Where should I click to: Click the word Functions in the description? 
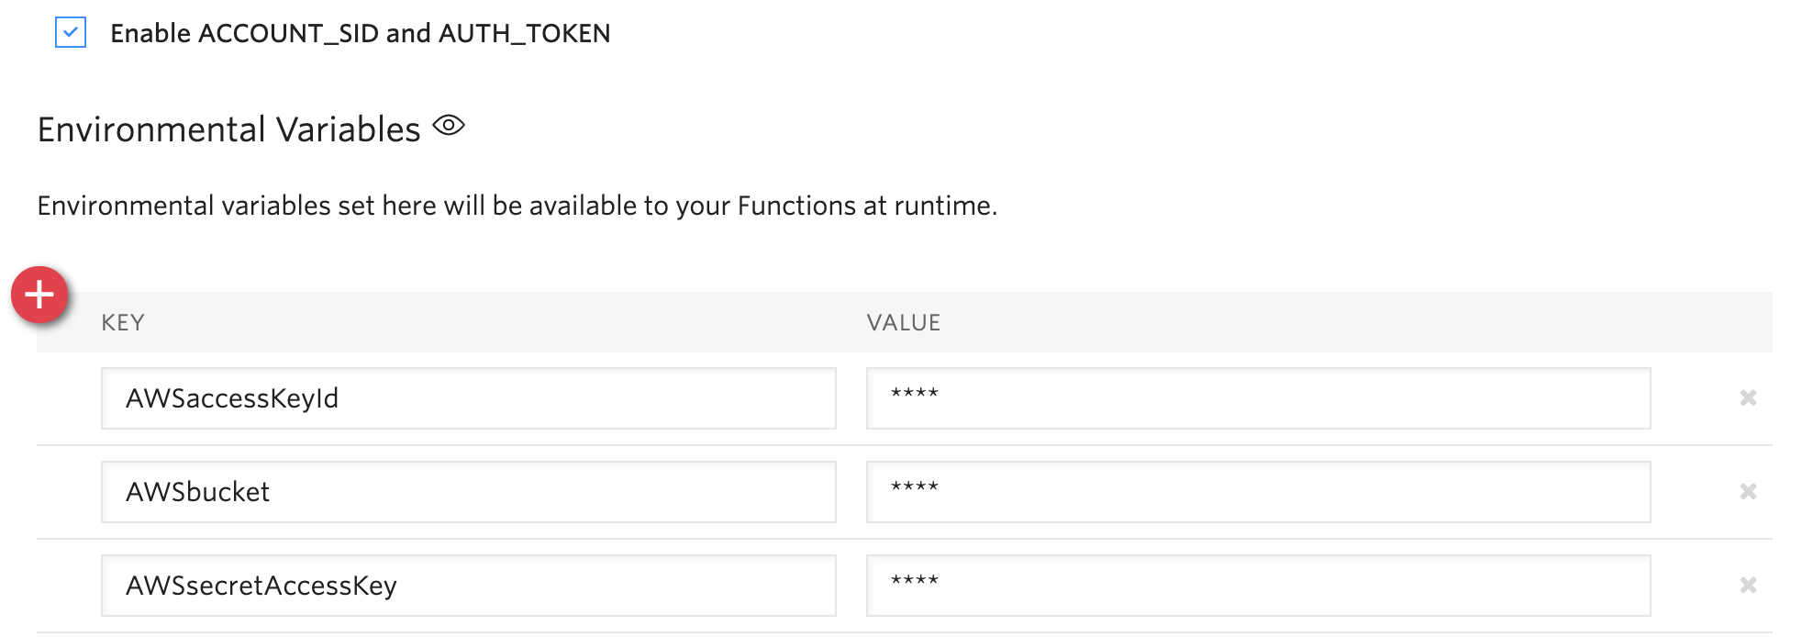click(x=796, y=206)
